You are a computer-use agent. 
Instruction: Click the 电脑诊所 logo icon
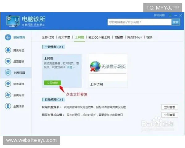[x=13, y=21]
